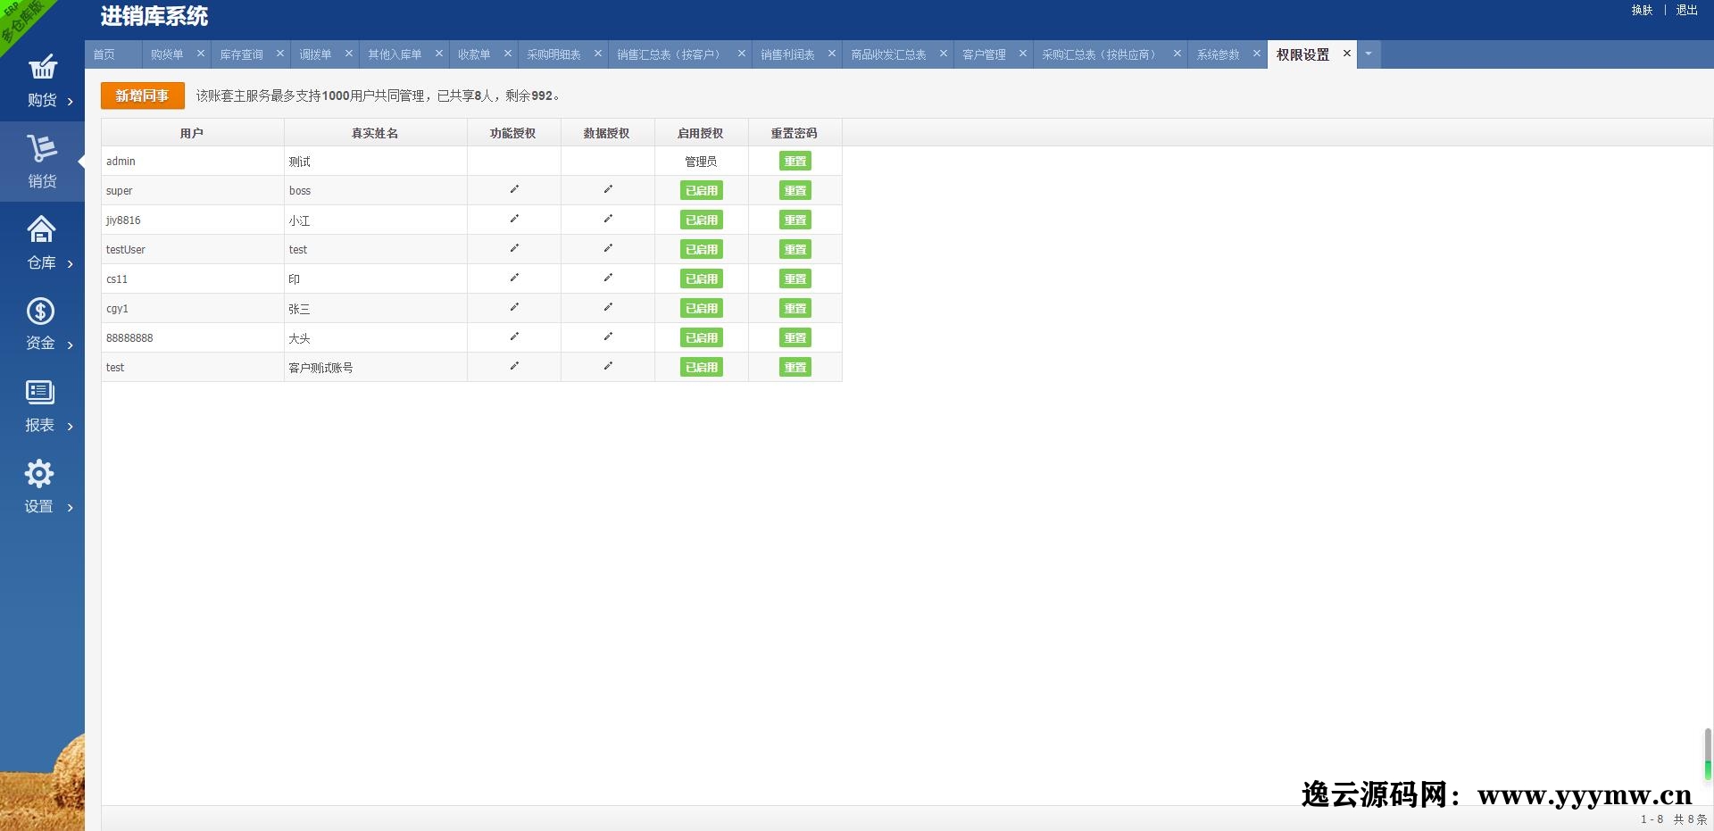Open the 资金 funds sidebar icon
This screenshot has height=831, width=1714.
tap(40, 311)
